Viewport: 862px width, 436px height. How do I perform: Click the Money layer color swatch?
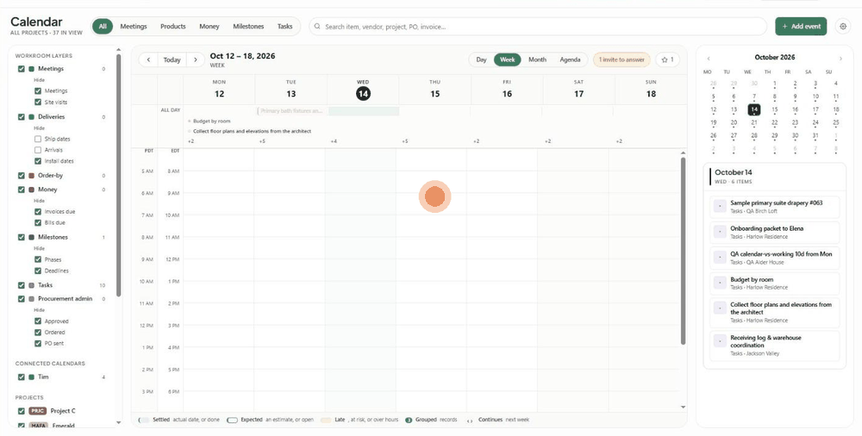[x=31, y=190]
